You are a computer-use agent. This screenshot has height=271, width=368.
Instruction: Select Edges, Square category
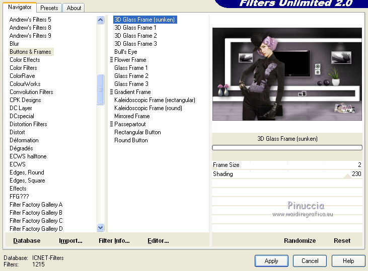(x=27, y=180)
